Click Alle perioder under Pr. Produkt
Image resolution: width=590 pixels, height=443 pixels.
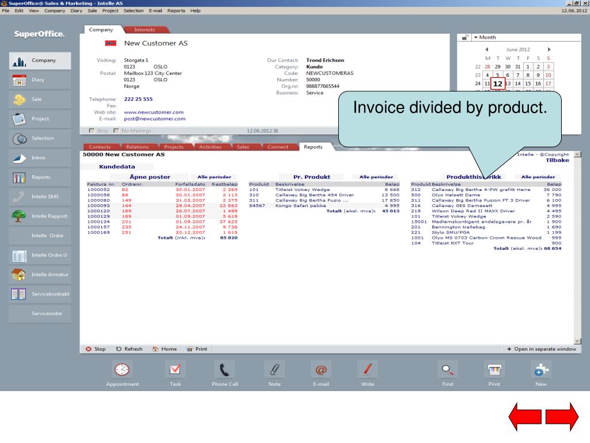tap(376, 177)
